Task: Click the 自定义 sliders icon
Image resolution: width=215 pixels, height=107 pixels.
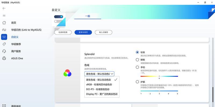Action: click(4, 37)
